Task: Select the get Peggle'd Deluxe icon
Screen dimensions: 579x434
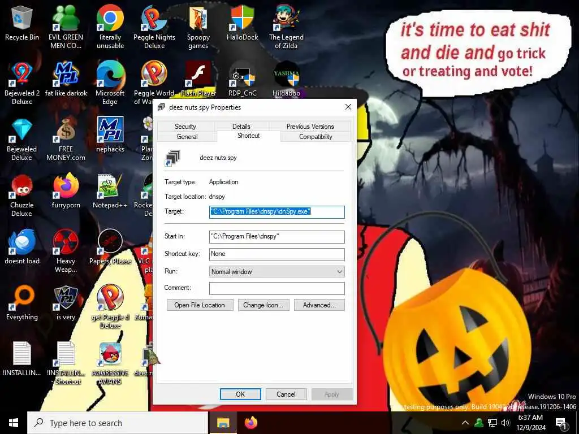Action: click(x=110, y=307)
